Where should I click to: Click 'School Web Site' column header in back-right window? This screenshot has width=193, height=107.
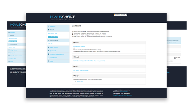pyautogui.click(x=177, y=58)
